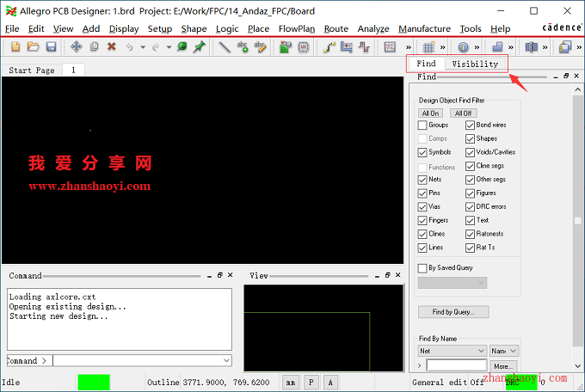
Task: Uncheck the DRC errors checkbox
Action: click(x=470, y=206)
